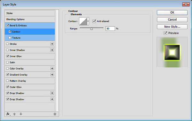192x121 pixels.
Task: Enable the Color Overlay checkbox
Action: pos(7,68)
